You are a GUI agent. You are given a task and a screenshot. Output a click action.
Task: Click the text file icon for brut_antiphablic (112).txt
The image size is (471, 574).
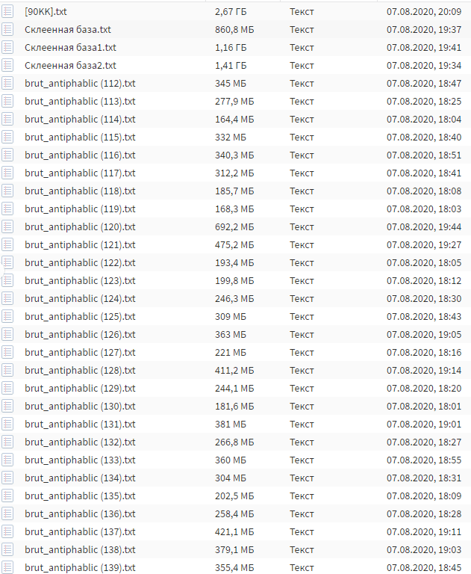click(7, 83)
